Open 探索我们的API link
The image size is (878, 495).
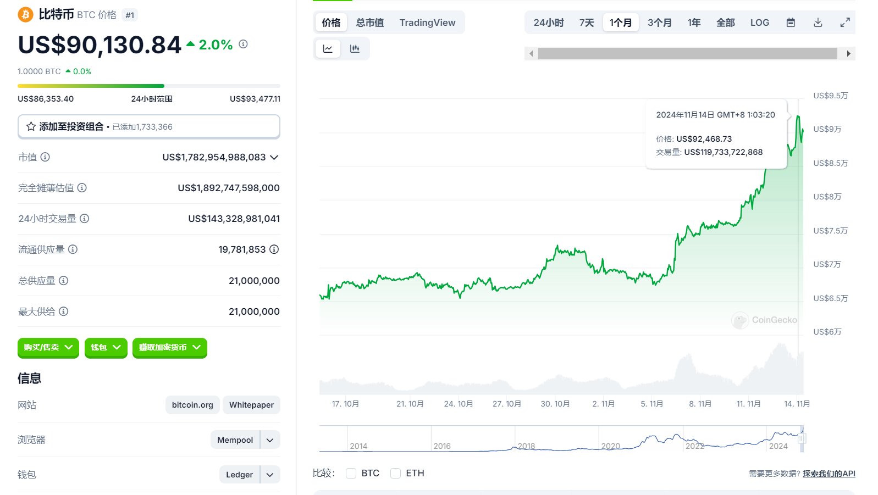point(829,474)
